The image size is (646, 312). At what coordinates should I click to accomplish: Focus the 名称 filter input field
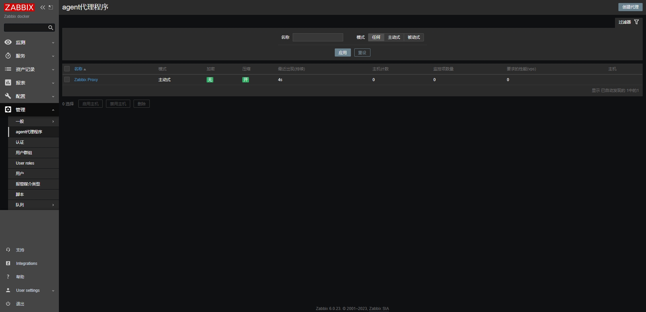(318, 37)
